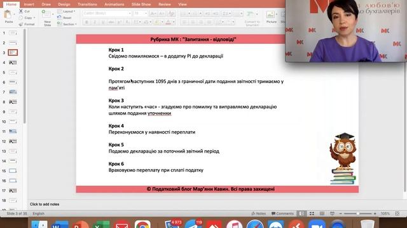Click the Comments button in the status bar
The width and height of the screenshot is (407, 228).
282,213
